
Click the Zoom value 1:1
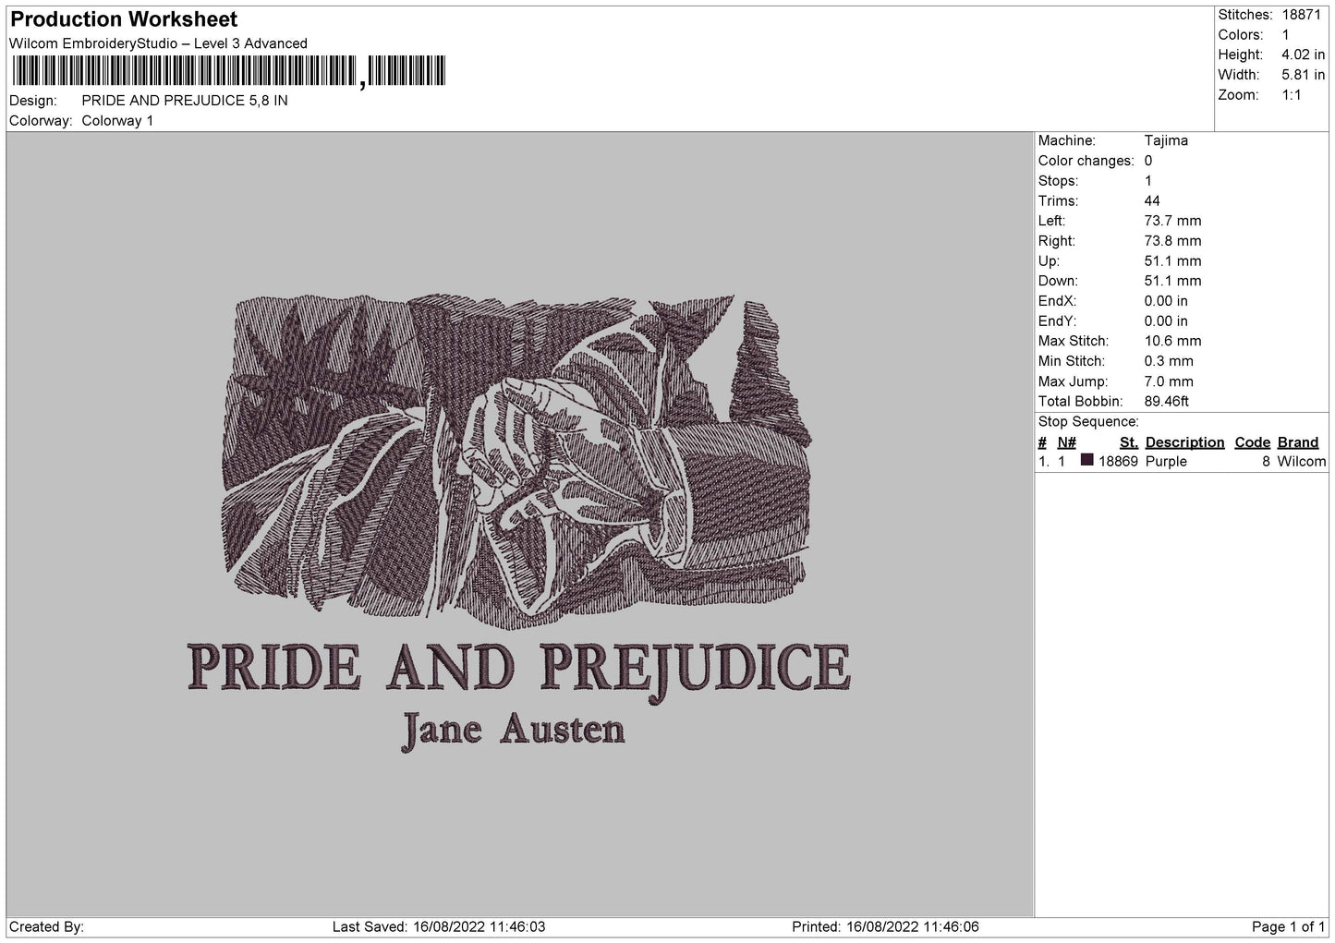(x=1292, y=95)
